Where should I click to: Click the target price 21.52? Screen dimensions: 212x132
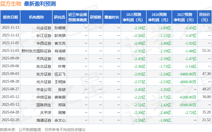[206, 120]
